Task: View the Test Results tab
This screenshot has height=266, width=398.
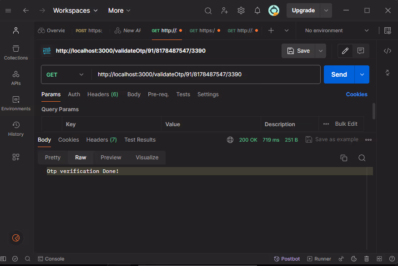Action: pos(140,140)
